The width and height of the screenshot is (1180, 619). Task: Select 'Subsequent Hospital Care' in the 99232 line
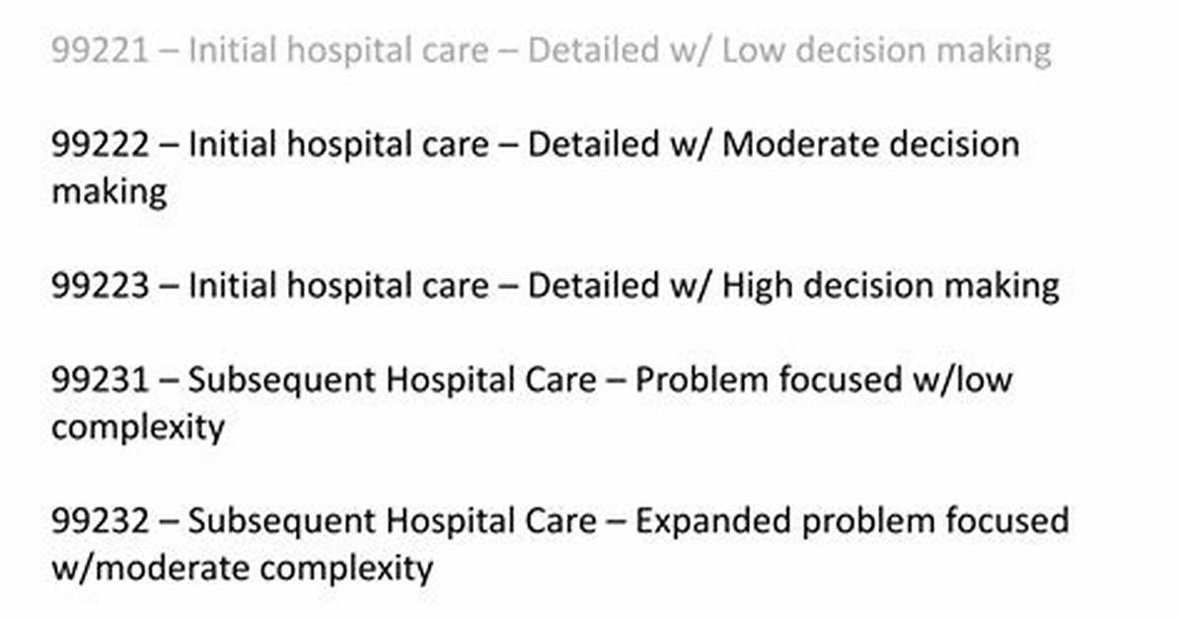pyautogui.click(x=392, y=521)
